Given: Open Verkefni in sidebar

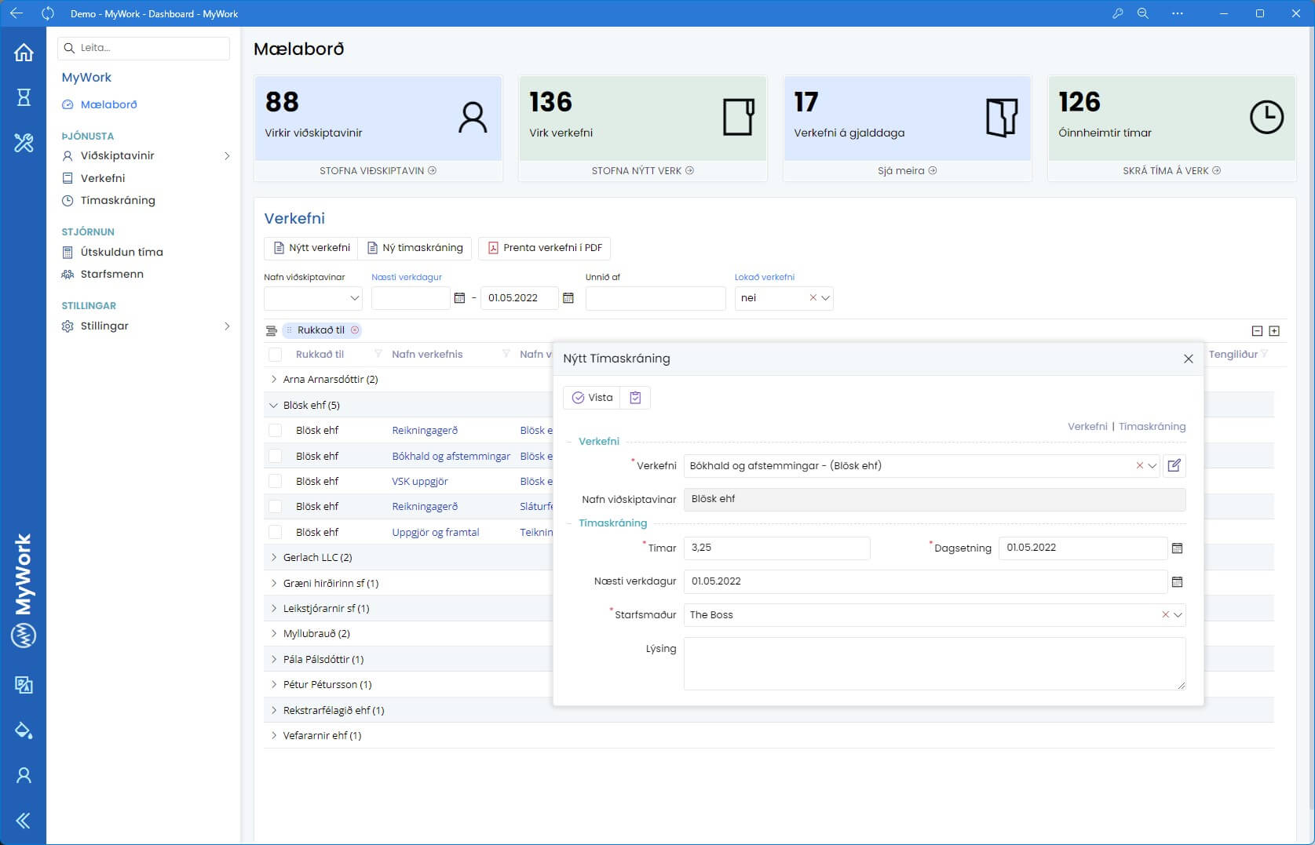Looking at the screenshot, I should coord(103,178).
